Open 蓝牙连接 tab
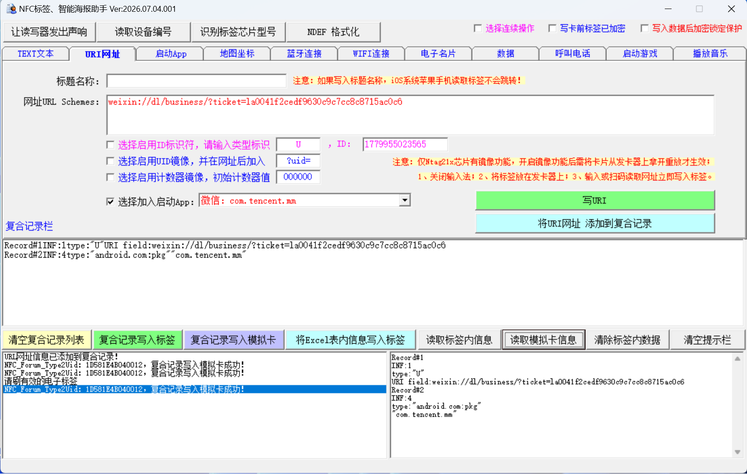The height and width of the screenshot is (474, 747). coord(304,54)
